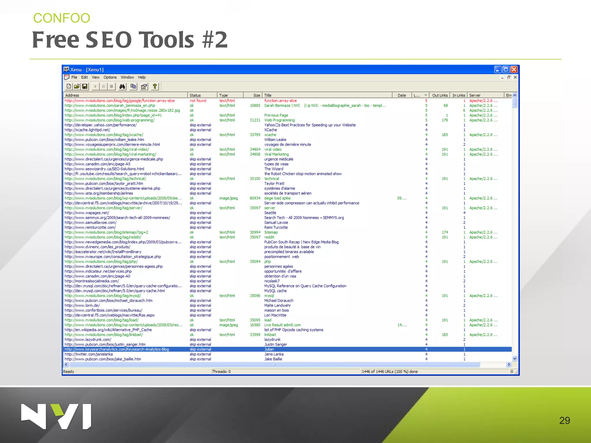Select the en.wikipedia.org Alternative_PHP_Cache row
The image size is (591, 443).
coord(287,330)
